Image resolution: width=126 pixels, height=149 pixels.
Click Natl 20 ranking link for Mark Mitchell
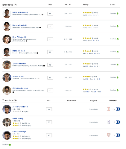pyautogui.click(x=86, y=53)
